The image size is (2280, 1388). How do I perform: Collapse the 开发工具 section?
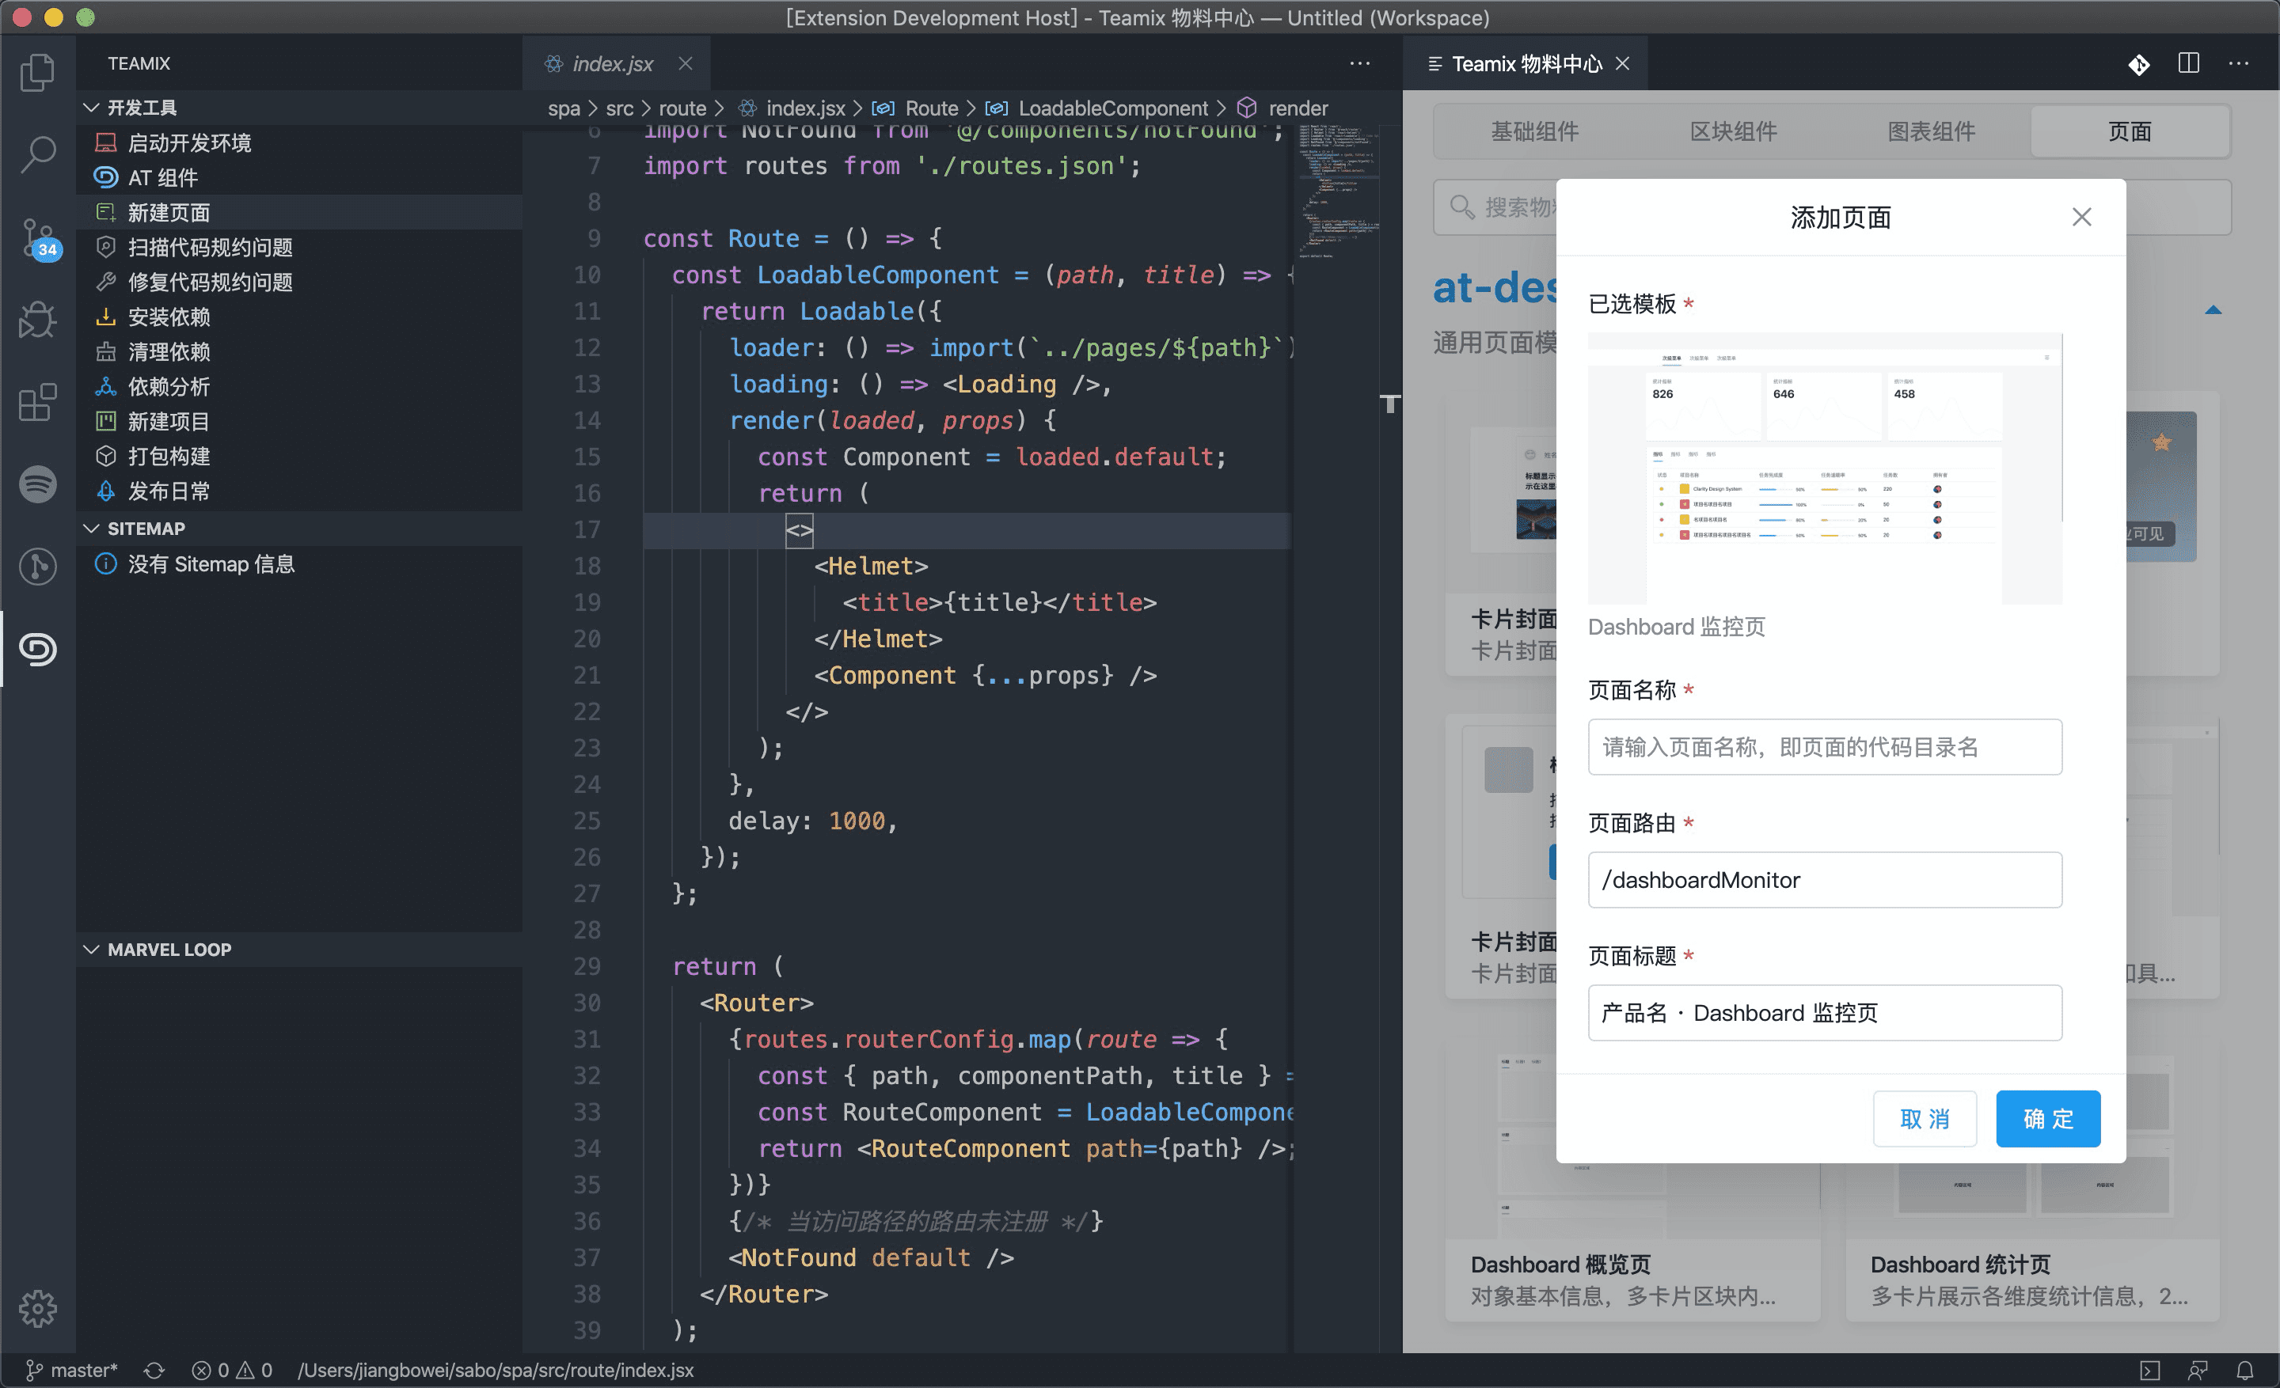pos(299,108)
